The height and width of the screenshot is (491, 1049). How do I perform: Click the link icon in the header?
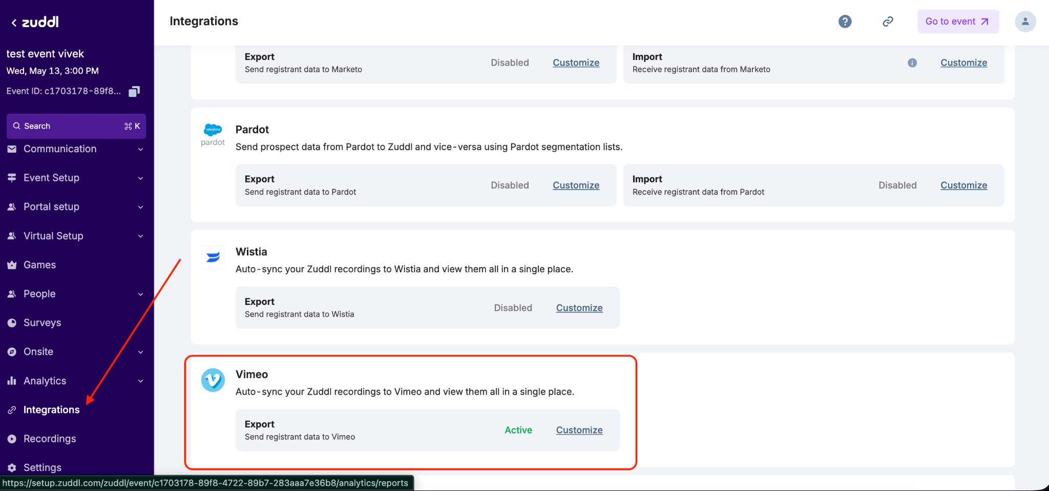888,22
